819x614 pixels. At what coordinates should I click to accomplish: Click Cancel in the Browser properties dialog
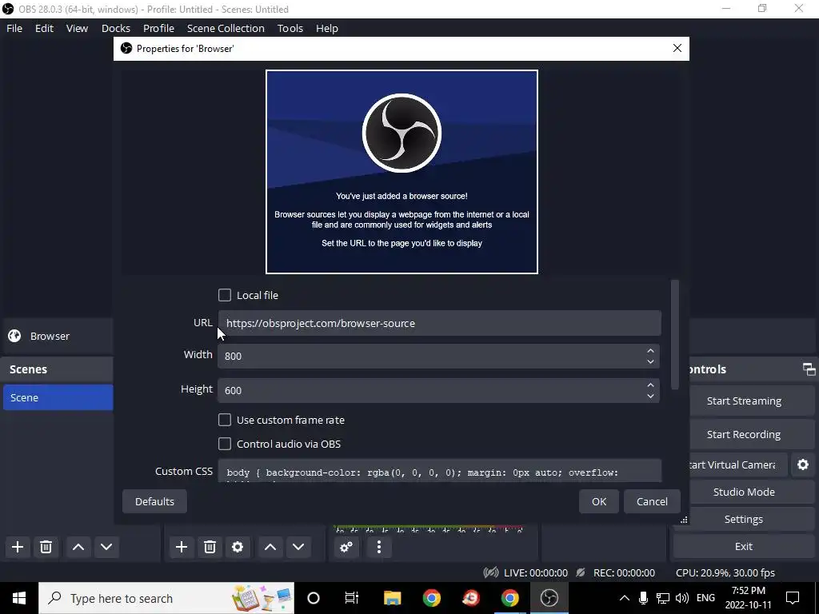click(x=652, y=501)
